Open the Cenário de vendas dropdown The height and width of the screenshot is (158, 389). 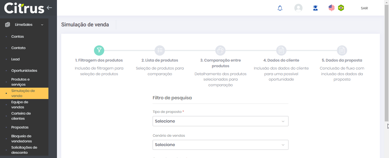click(x=220, y=145)
